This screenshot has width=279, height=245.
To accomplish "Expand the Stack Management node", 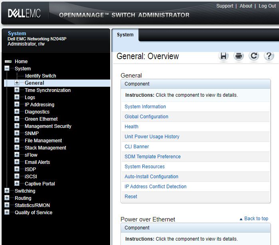I will pos(17,147).
